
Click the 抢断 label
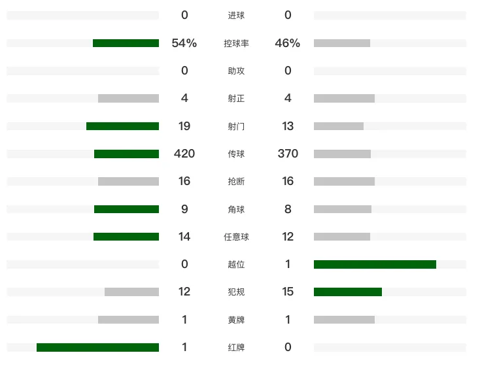coord(236,181)
